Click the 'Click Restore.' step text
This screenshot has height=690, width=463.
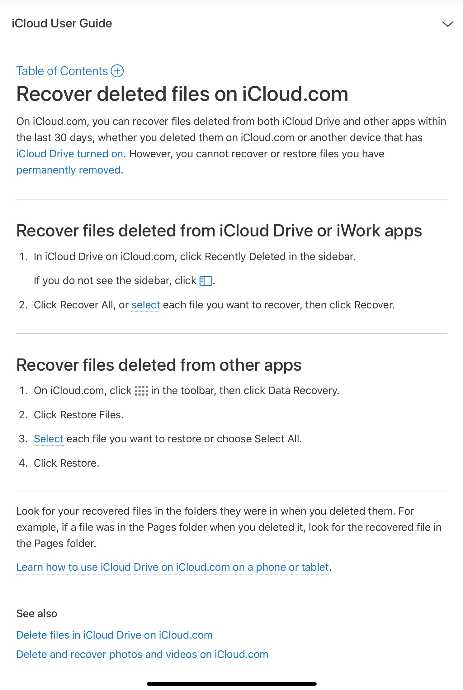tap(67, 463)
